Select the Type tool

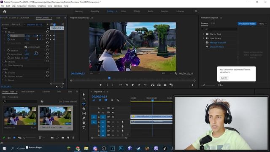click(84, 128)
